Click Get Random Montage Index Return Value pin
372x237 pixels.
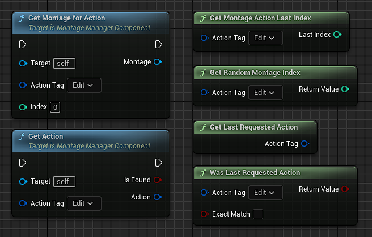(x=344, y=89)
